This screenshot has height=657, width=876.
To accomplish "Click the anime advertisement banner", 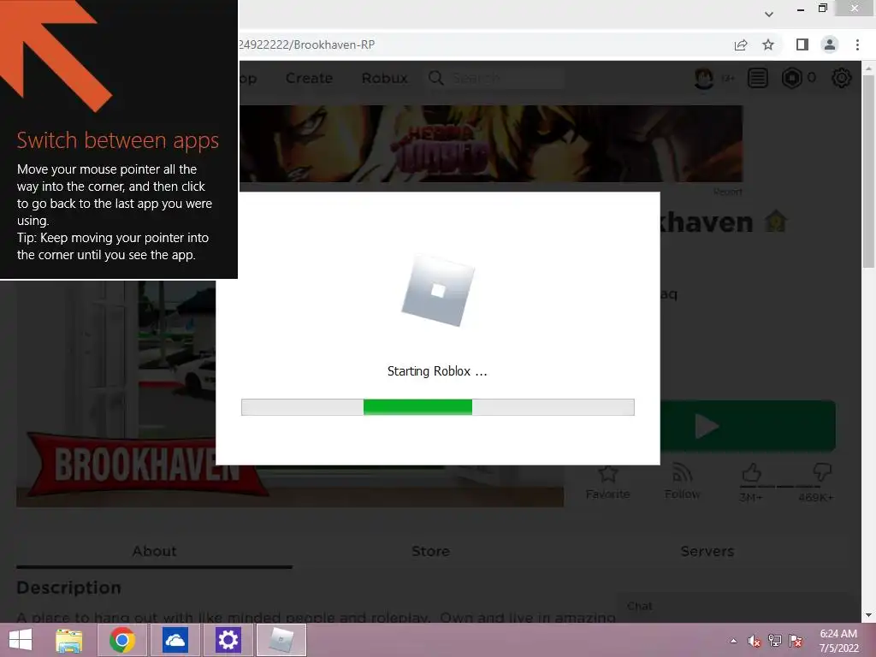I will (491, 144).
